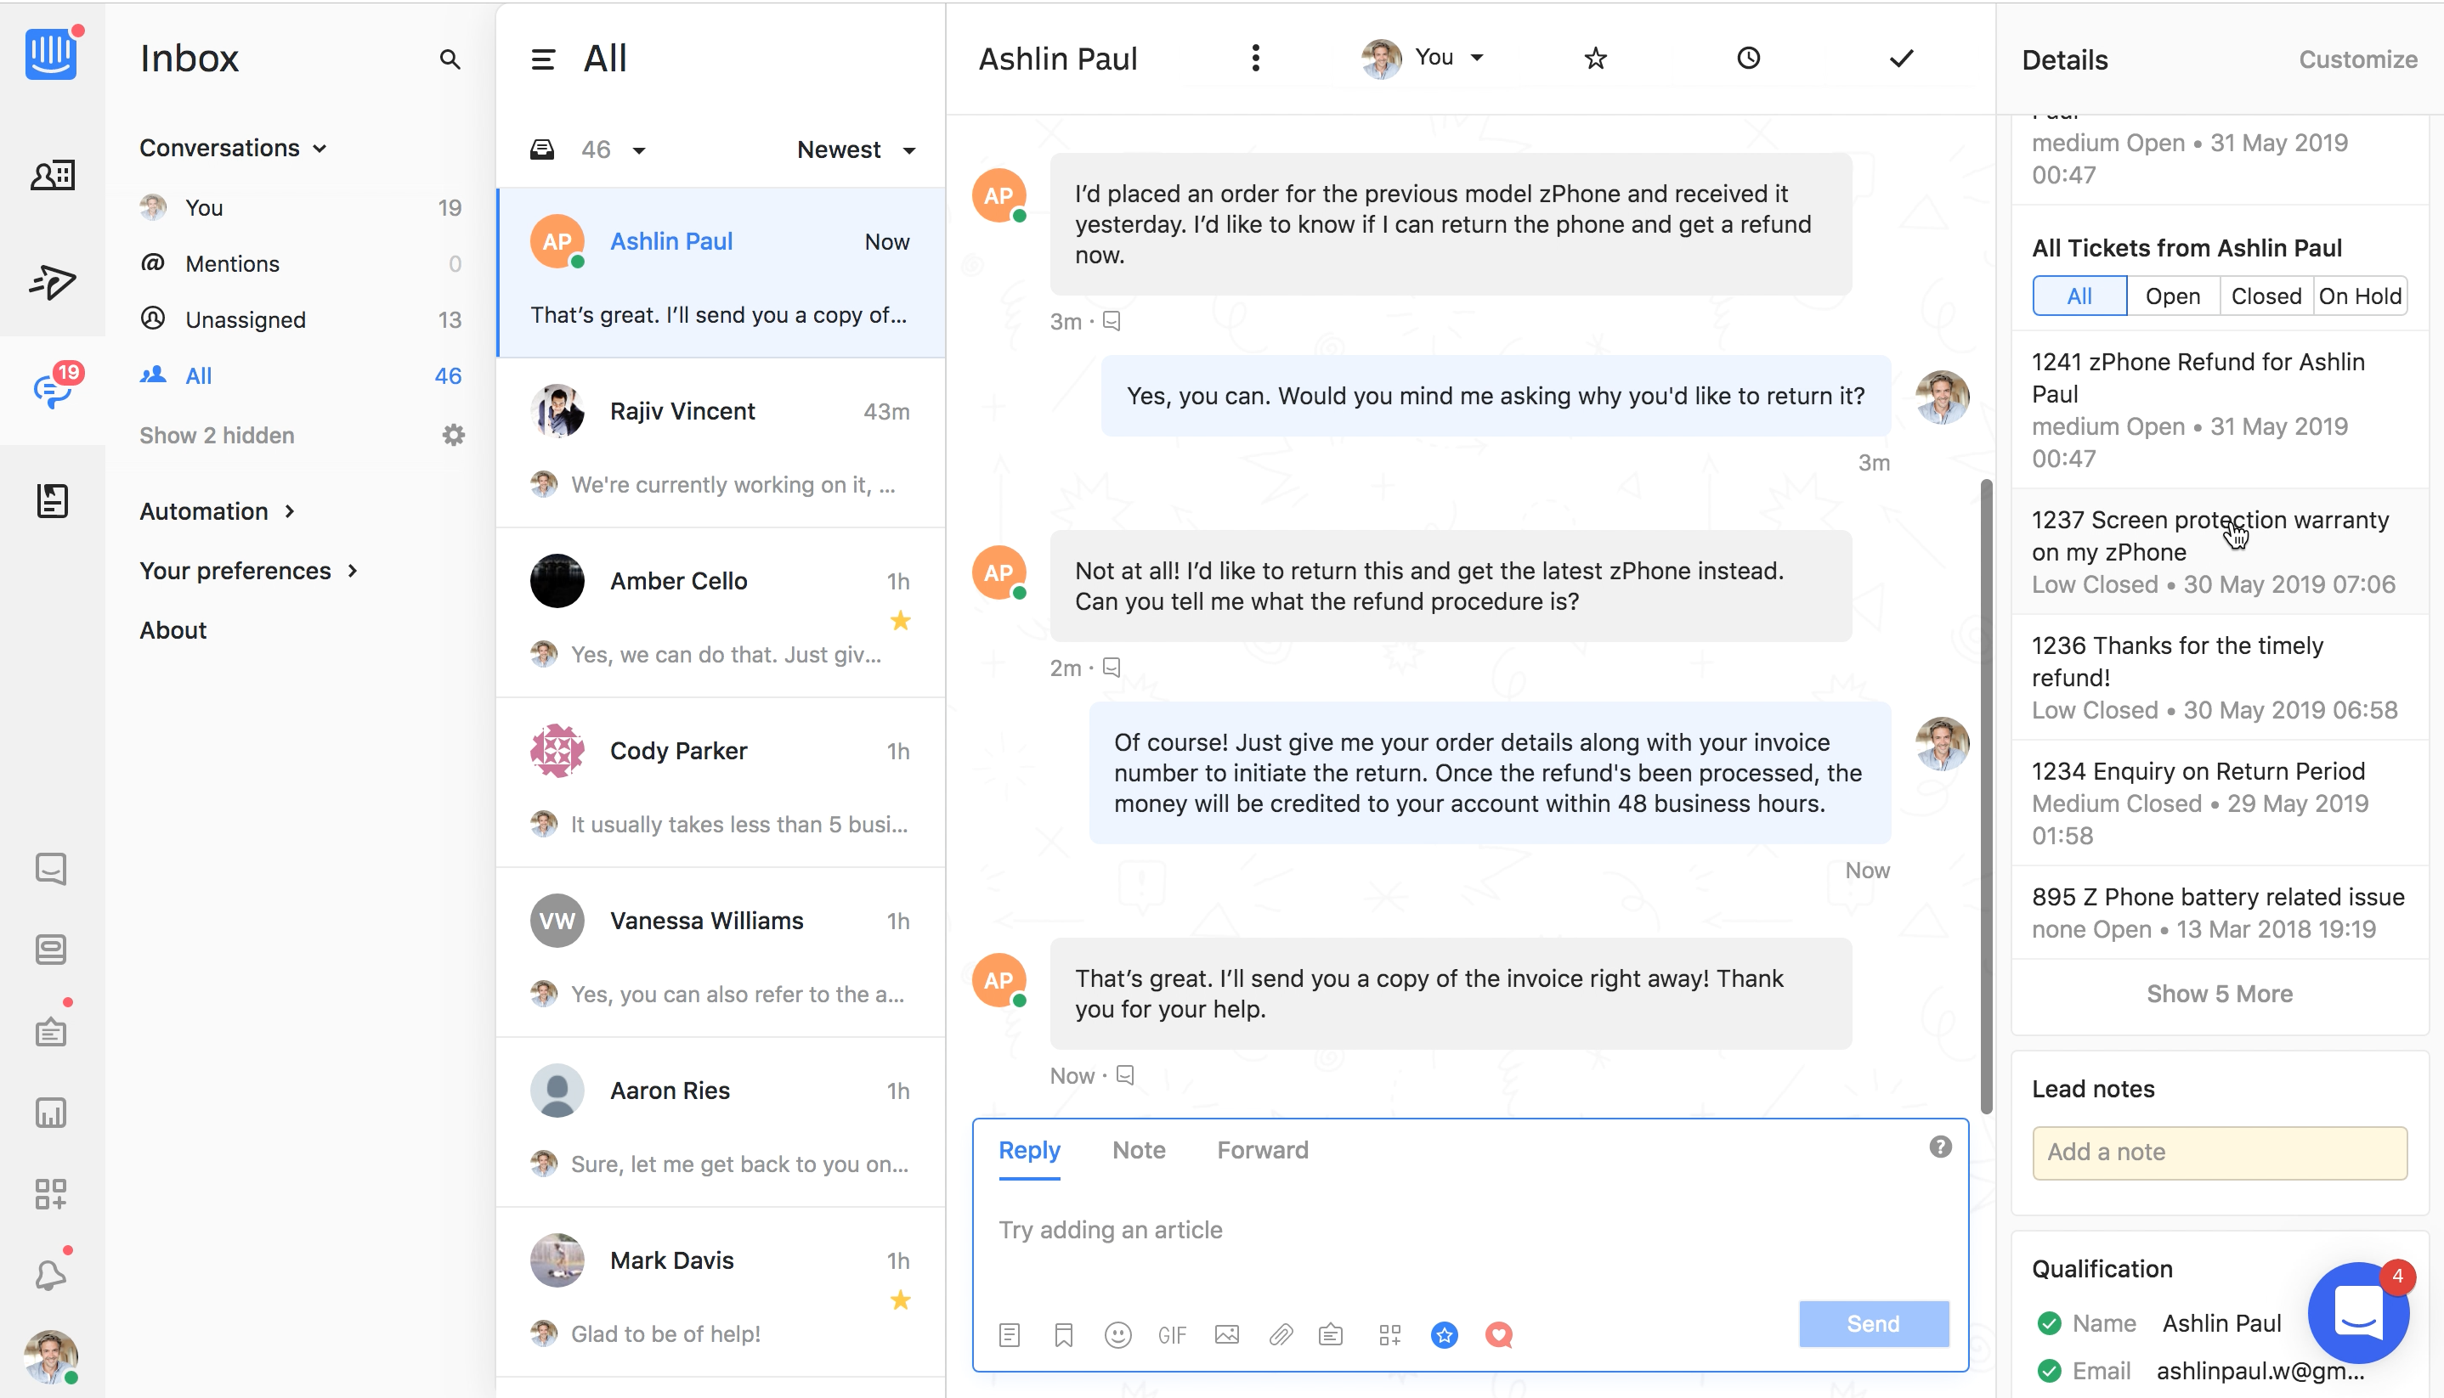Toggle the starred status on Amber Cello

tap(902, 621)
